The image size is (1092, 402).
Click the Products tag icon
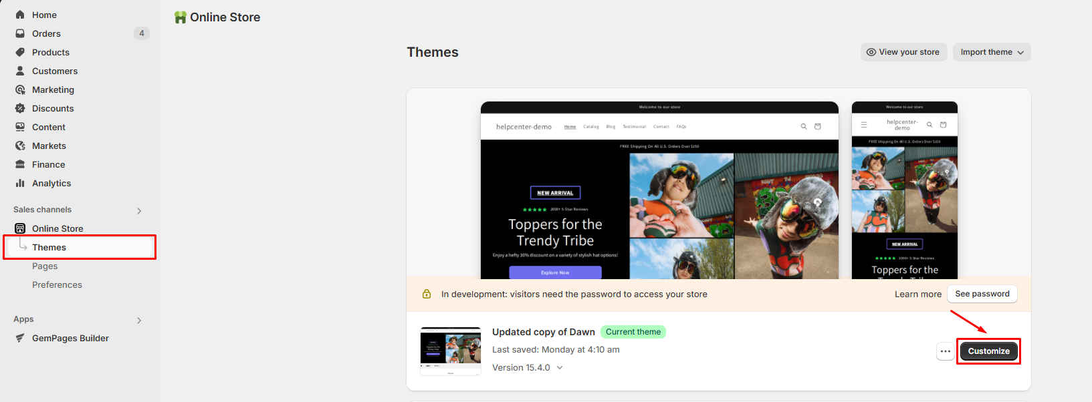coord(20,52)
